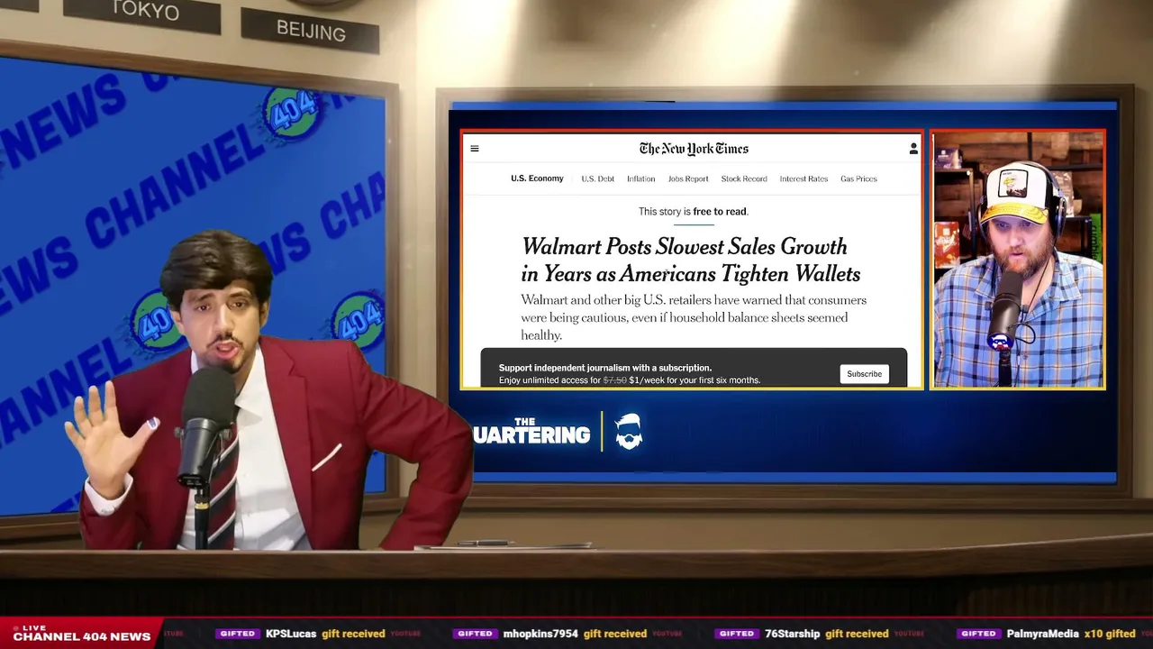Click the article summary about cautious consumers
1153x649 pixels.
[x=694, y=317]
